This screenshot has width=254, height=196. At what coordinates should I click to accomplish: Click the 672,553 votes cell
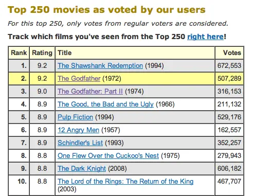(229, 66)
